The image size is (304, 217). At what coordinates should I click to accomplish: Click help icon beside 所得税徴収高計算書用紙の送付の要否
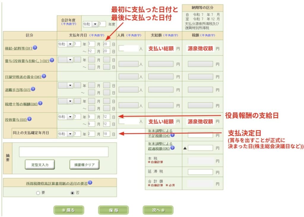[90, 183]
